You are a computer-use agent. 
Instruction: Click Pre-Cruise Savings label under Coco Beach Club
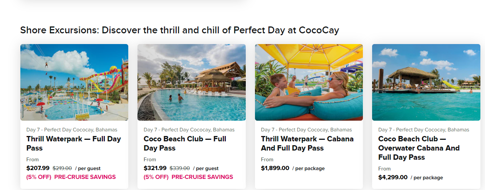click(202, 177)
